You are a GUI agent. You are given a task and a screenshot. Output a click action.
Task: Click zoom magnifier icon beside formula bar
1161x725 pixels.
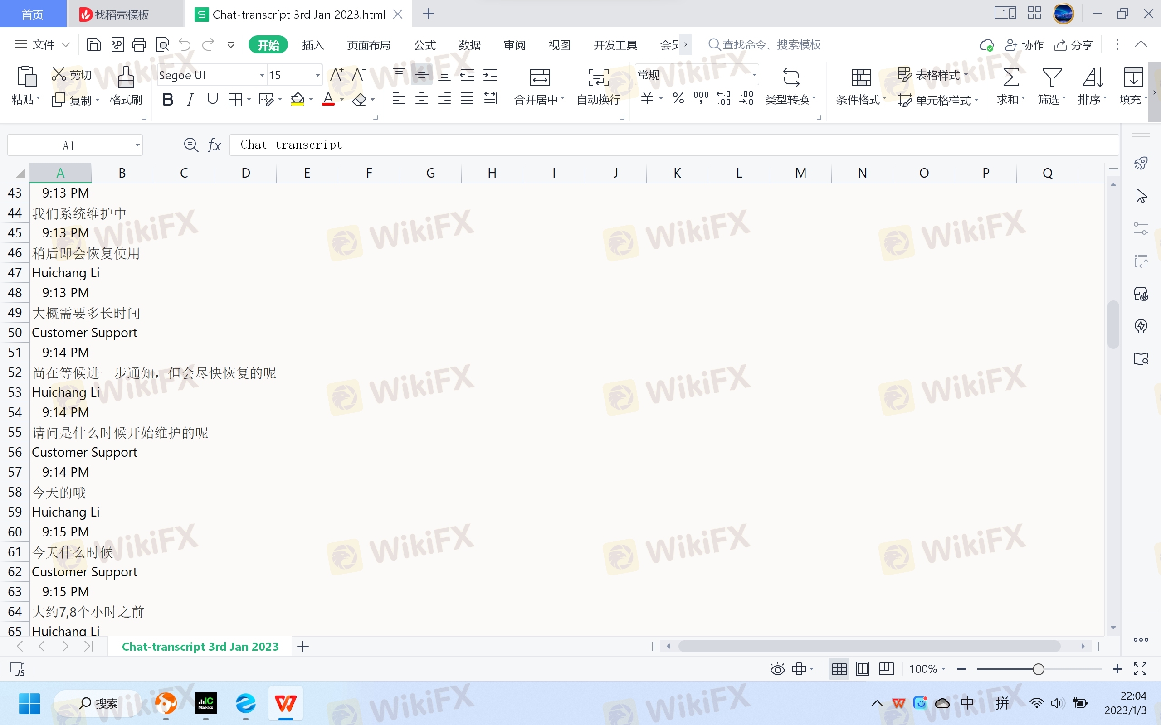pyautogui.click(x=191, y=145)
